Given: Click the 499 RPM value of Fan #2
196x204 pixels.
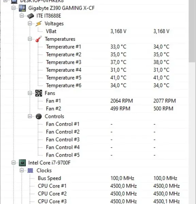Looking at the screenshot, I should click(x=120, y=108).
